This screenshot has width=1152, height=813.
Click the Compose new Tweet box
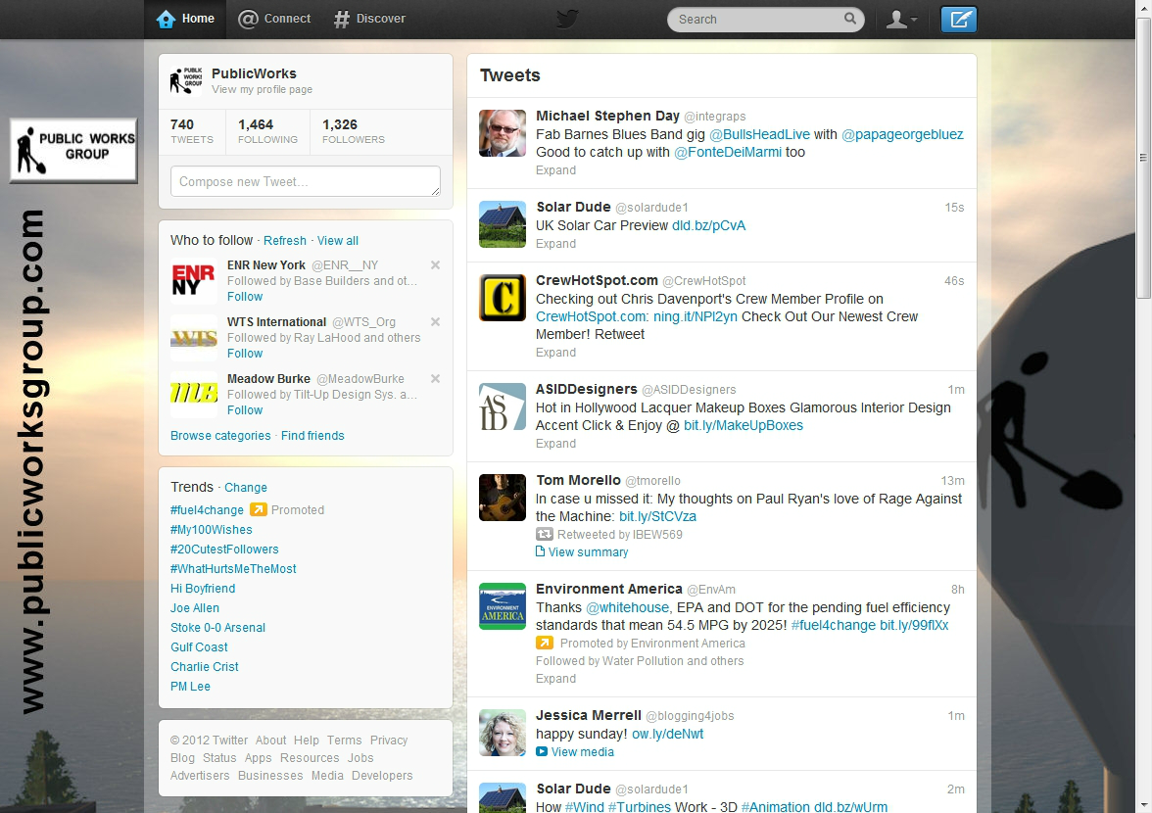(x=305, y=181)
